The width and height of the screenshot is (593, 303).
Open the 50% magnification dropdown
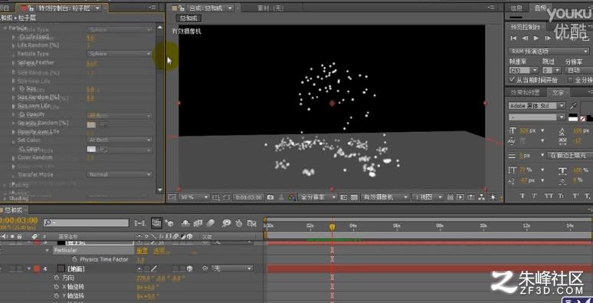click(195, 197)
